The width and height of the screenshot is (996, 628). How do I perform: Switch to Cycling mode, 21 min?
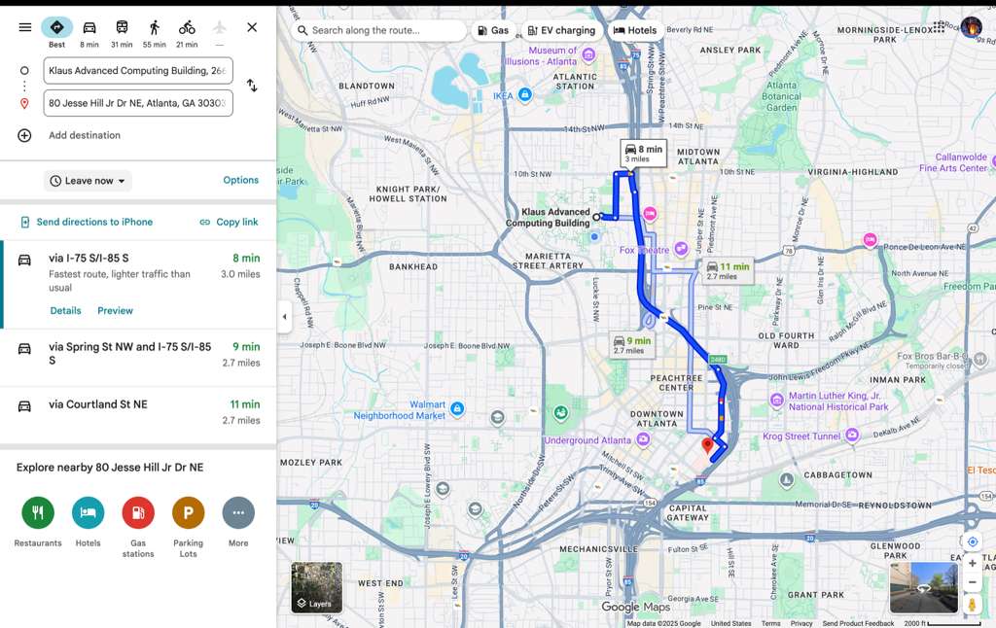(x=187, y=27)
